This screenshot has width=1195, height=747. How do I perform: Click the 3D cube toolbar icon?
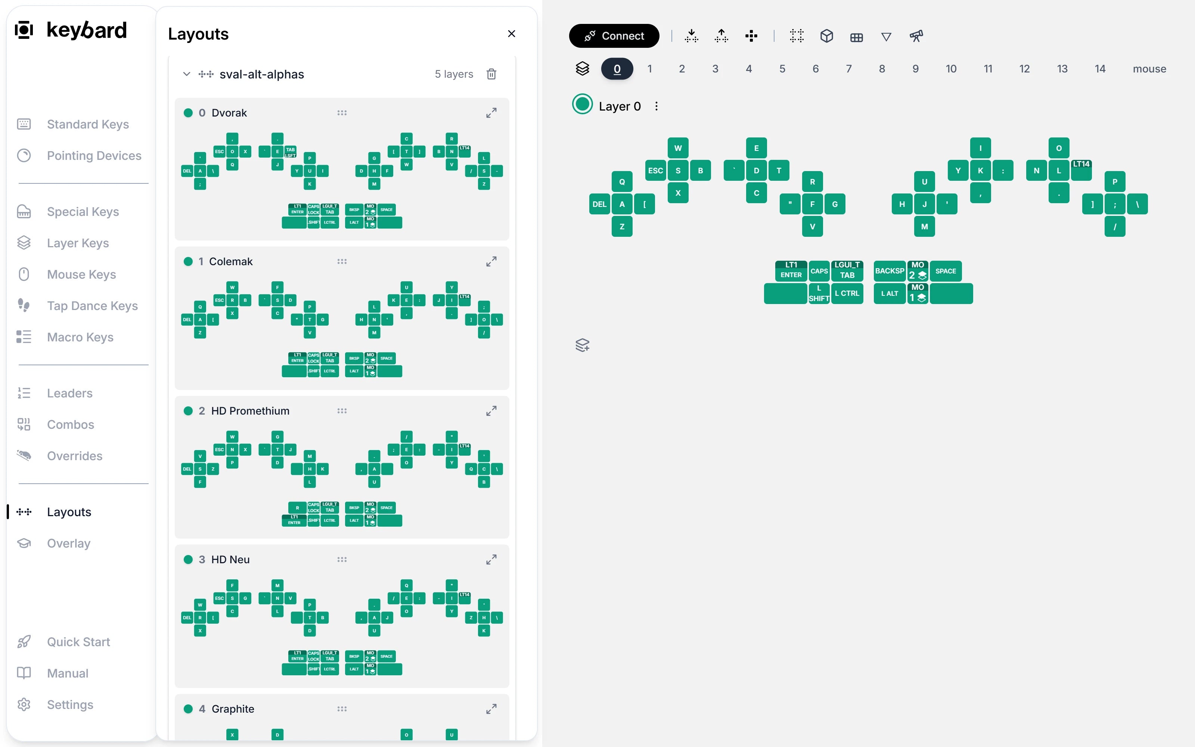[x=827, y=36]
